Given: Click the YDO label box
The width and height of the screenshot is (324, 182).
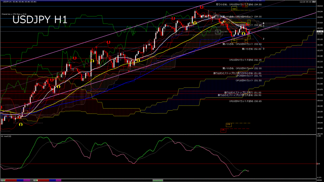Looking at the screenshot, I should click(x=218, y=16).
